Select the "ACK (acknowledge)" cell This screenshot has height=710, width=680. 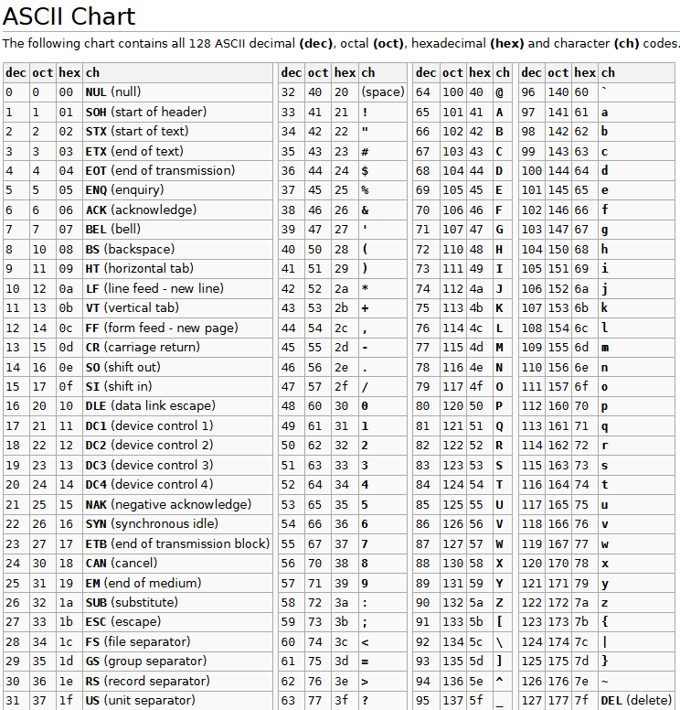[178, 210]
